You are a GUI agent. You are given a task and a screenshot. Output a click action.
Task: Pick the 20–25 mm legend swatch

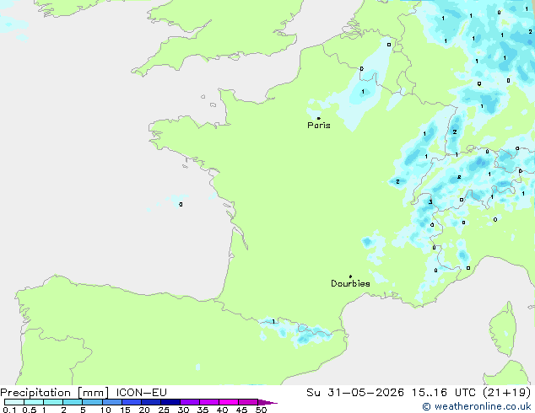(150, 402)
